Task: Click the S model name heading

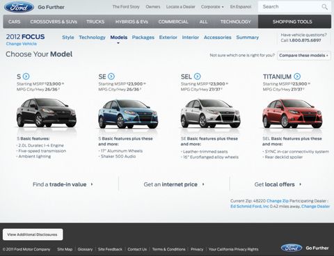Action: click(19, 77)
